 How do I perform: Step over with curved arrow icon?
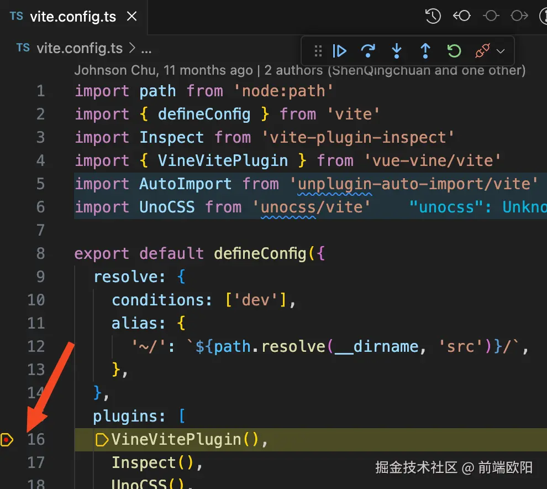coord(368,51)
